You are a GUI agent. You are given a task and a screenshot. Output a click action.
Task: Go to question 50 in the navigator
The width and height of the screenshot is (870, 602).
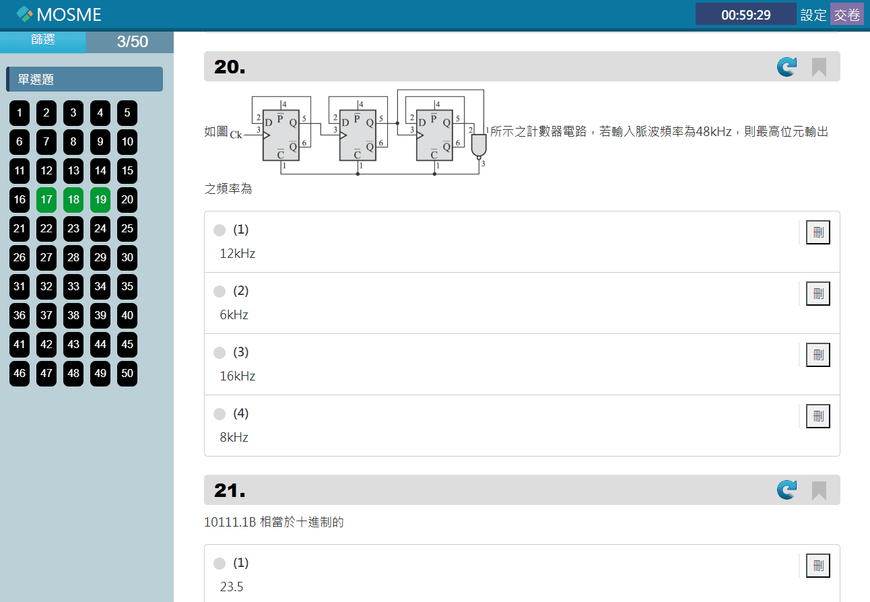(127, 374)
